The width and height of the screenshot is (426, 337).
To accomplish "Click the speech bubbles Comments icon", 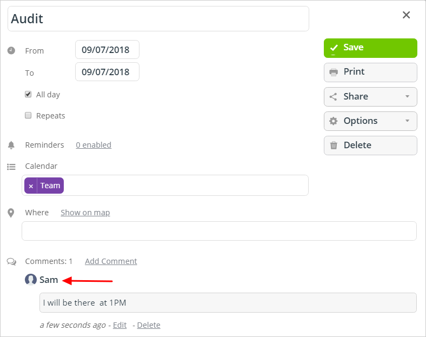I will tap(11, 262).
